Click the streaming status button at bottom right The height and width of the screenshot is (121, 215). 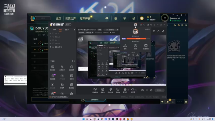coord(159,90)
